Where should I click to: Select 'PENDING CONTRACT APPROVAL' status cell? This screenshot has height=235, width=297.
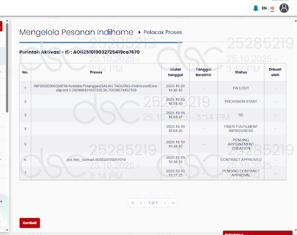click(x=241, y=173)
